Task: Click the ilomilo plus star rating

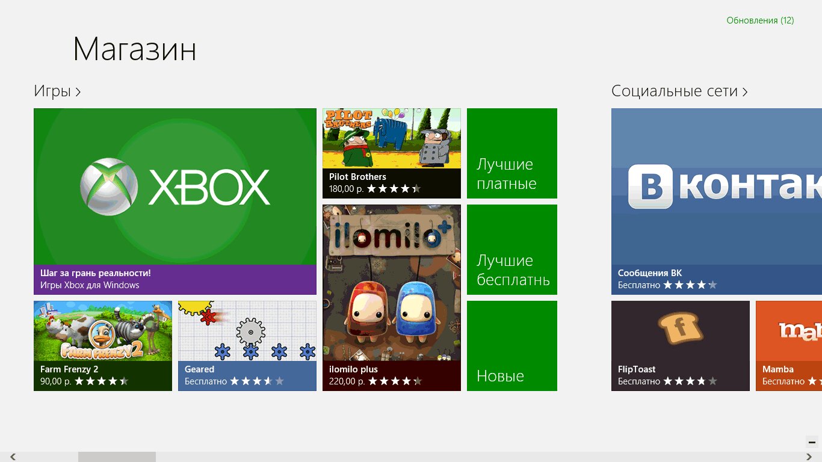Action: [395, 381]
